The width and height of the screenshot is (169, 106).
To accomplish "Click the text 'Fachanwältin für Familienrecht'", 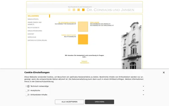I will (x=102, y=25).
